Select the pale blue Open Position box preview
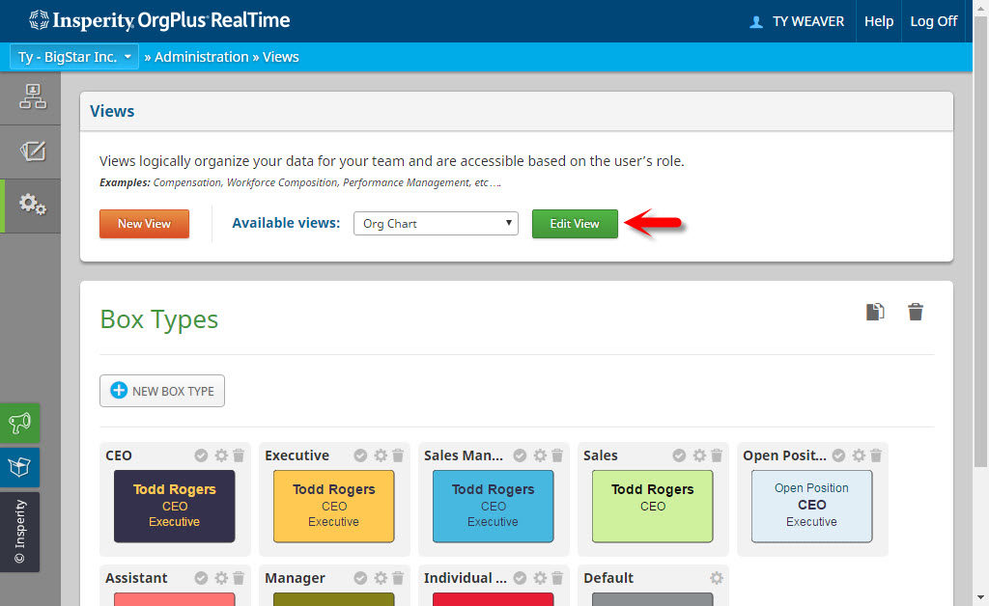The height and width of the screenshot is (606, 989). [x=811, y=506]
